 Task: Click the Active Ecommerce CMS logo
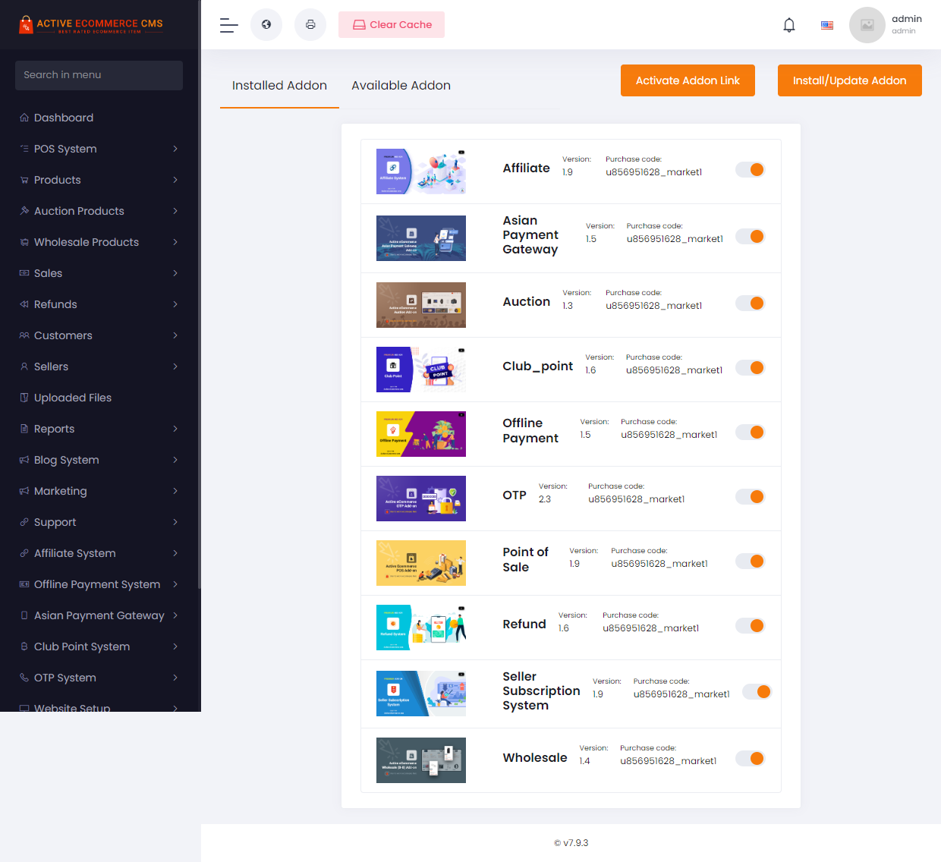[x=91, y=24]
